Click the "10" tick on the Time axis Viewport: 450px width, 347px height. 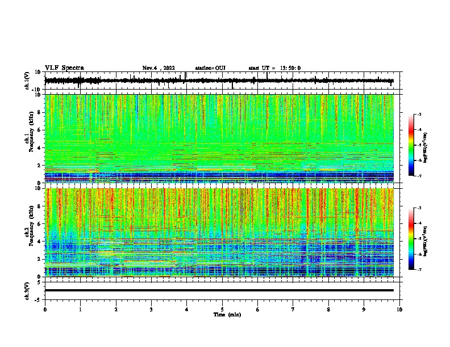pyautogui.click(x=399, y=310)
